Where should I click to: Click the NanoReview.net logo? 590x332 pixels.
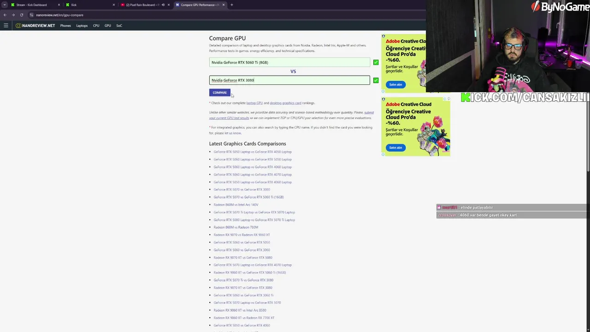[35, 25]
